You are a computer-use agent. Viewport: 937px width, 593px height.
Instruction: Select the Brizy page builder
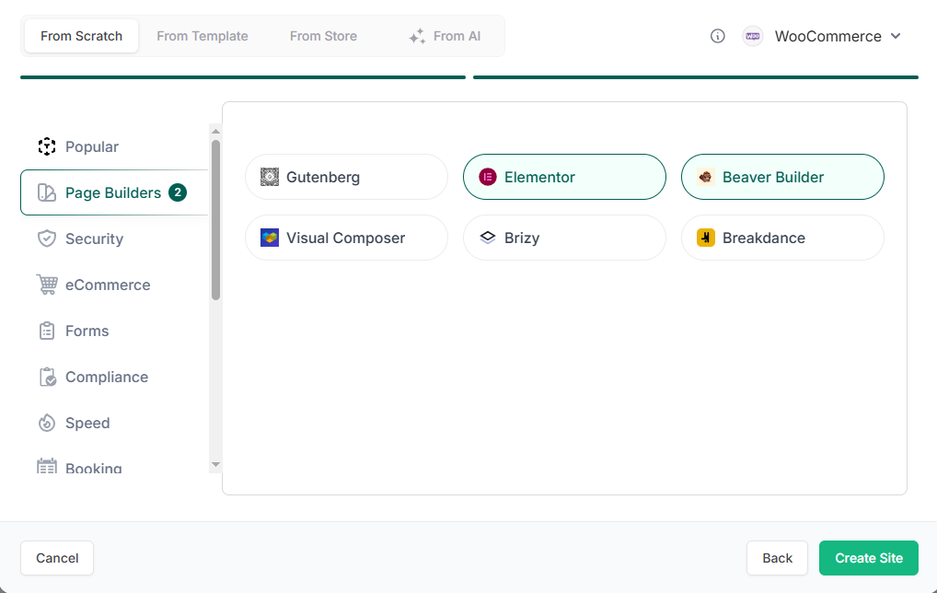[564, 238]
